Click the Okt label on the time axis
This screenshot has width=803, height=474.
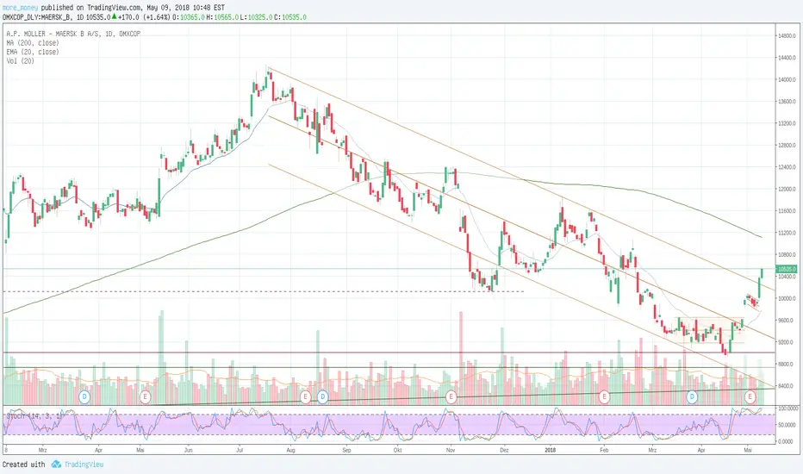pyautogui.click(x=397, y=451)
